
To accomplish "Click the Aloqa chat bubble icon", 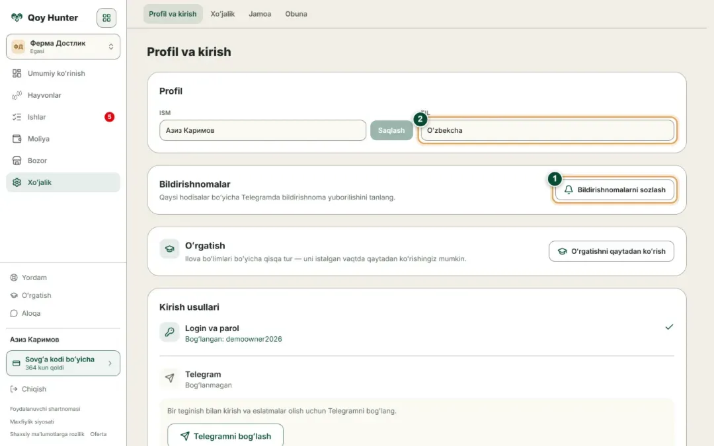I will [14, 314].
